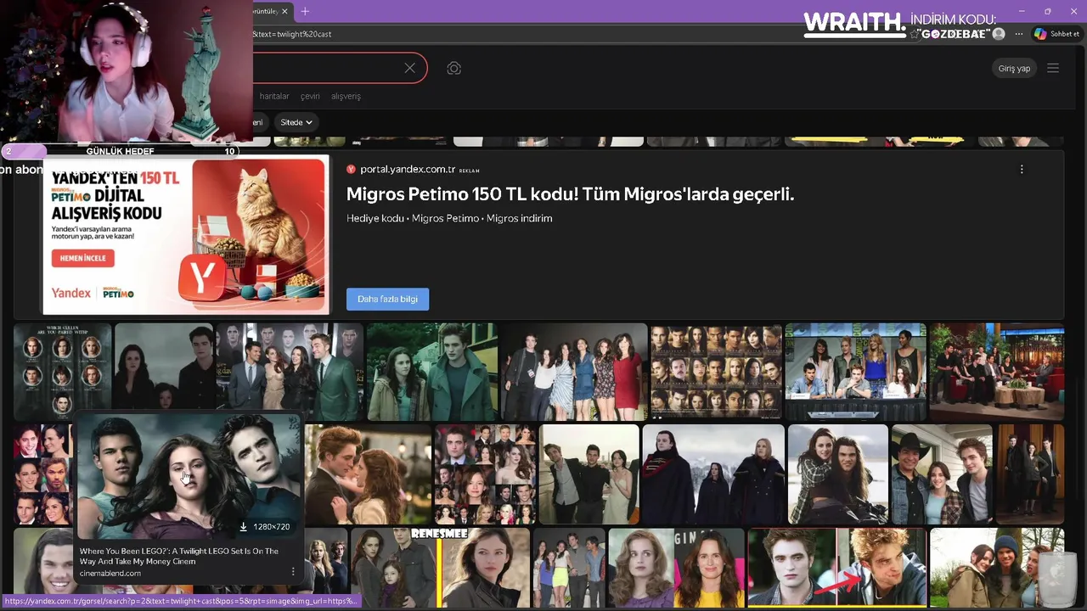Download the 1280×720 hovered image

[x=244, y=527]
